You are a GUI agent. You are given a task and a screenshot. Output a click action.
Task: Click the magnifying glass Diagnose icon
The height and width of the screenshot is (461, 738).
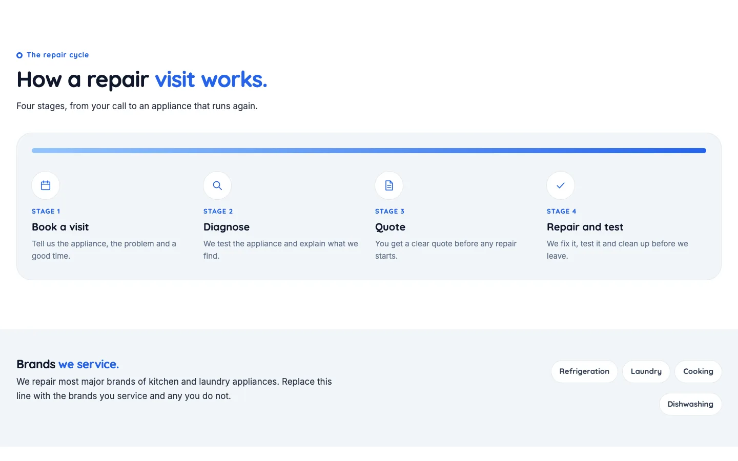217,185
